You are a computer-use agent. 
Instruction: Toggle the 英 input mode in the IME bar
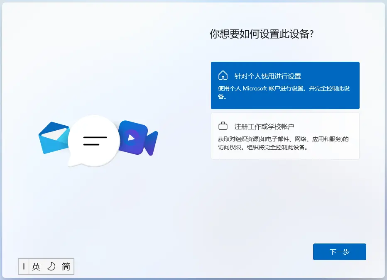[36, 266]
